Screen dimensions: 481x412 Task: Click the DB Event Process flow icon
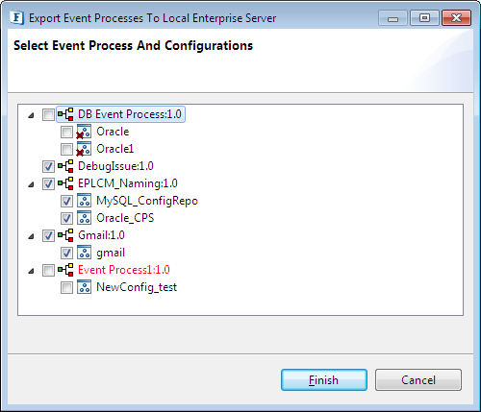point(65,114)
